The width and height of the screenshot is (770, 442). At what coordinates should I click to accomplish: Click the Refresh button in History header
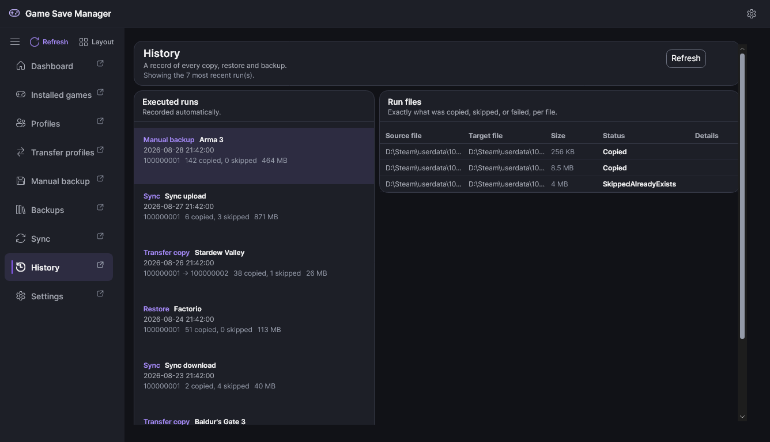pyautogui.click(x=686, y=58)
